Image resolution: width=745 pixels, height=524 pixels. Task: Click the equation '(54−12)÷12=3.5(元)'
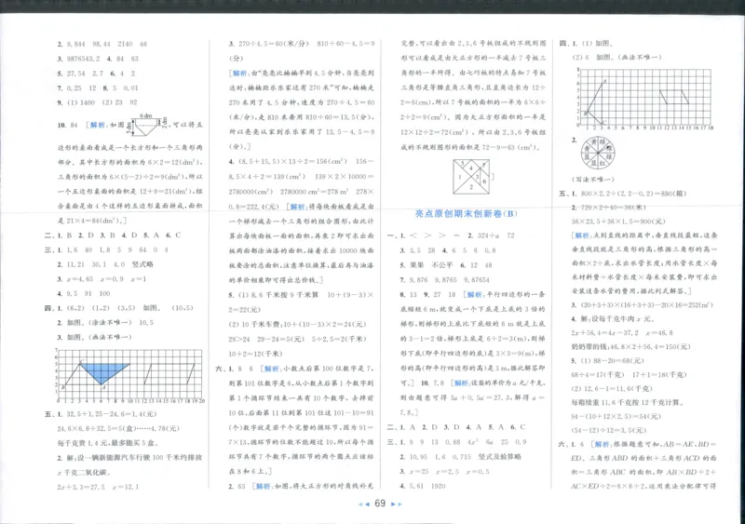pyautogui.click(x=609, y=430)
